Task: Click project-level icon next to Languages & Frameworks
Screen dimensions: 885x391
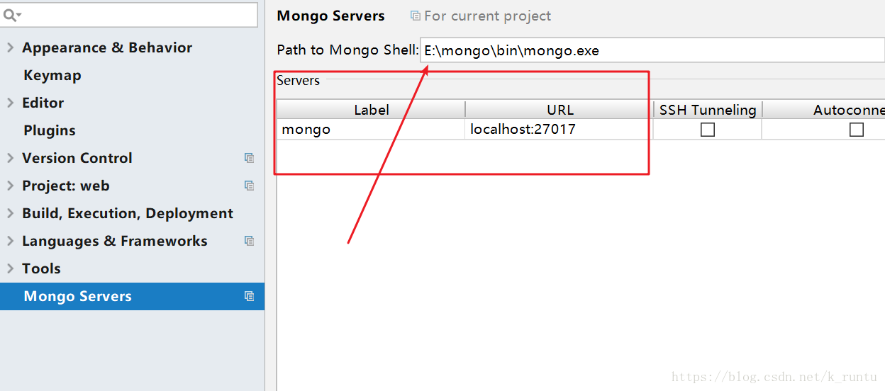Action: pos(249,241)
